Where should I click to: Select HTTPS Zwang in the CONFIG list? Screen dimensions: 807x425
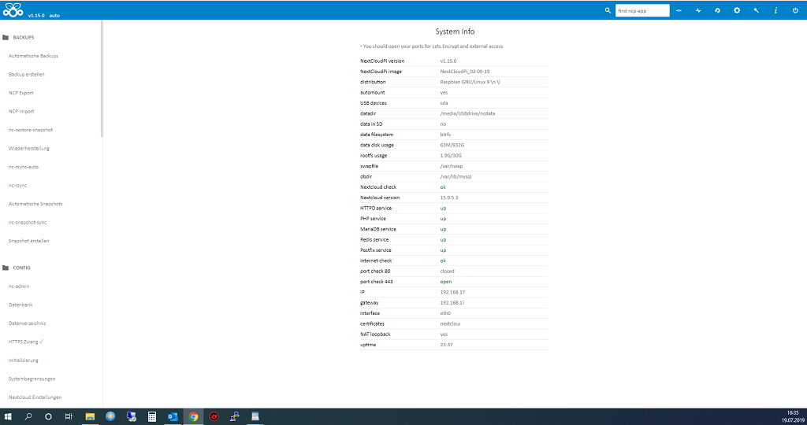pos(26,342)
